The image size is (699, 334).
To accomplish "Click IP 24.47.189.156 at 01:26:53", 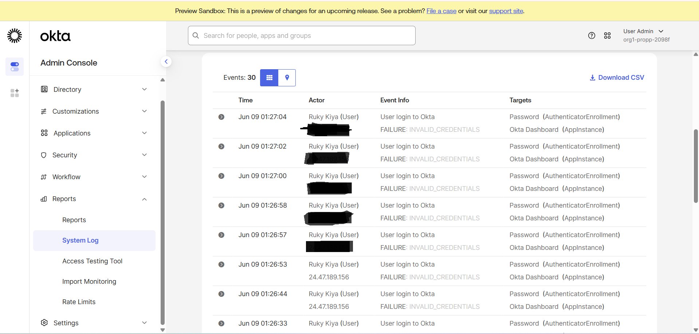I will [329, 277].
